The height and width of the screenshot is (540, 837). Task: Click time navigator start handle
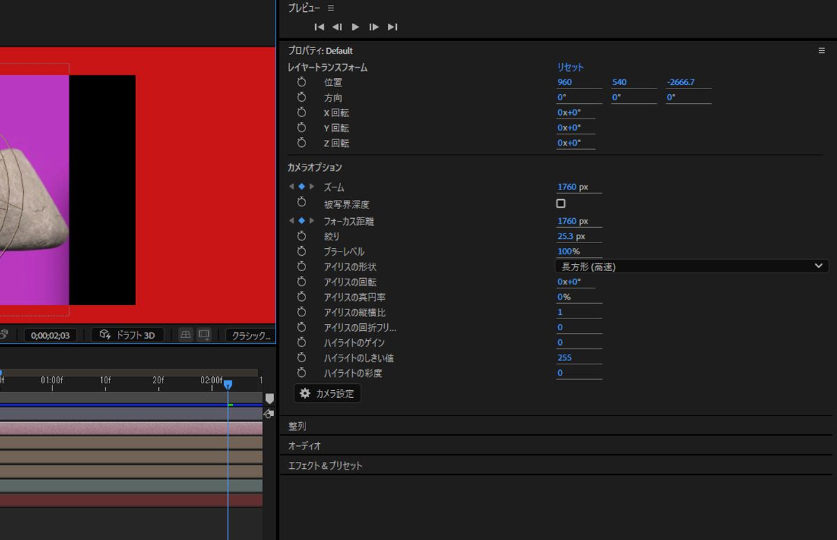point(1,373)
